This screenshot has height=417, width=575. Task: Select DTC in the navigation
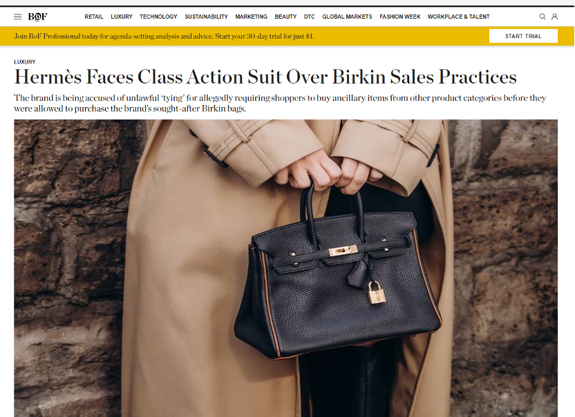[309, 17]
